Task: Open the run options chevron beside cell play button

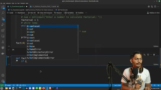Action: tap(10, 57)
